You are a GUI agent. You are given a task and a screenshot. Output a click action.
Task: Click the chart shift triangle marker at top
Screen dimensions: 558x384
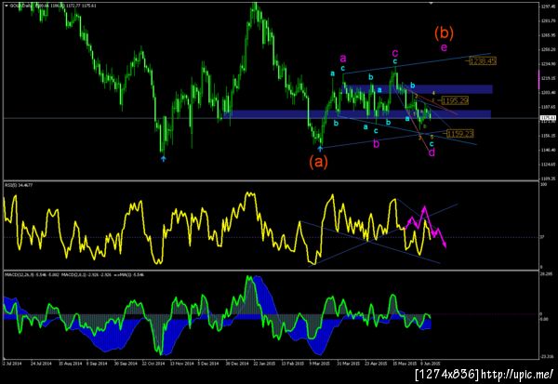coord(431,3)
